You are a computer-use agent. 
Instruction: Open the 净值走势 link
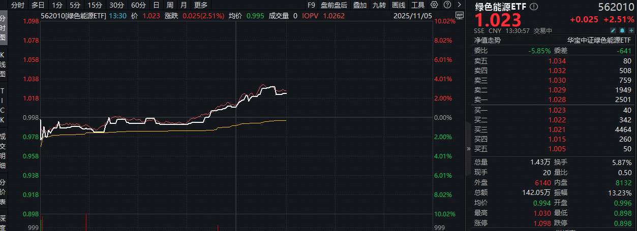tap(487, 40)
